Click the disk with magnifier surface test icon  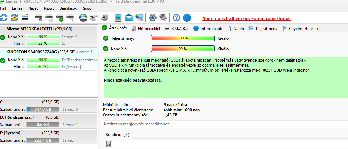coord(70,18)
